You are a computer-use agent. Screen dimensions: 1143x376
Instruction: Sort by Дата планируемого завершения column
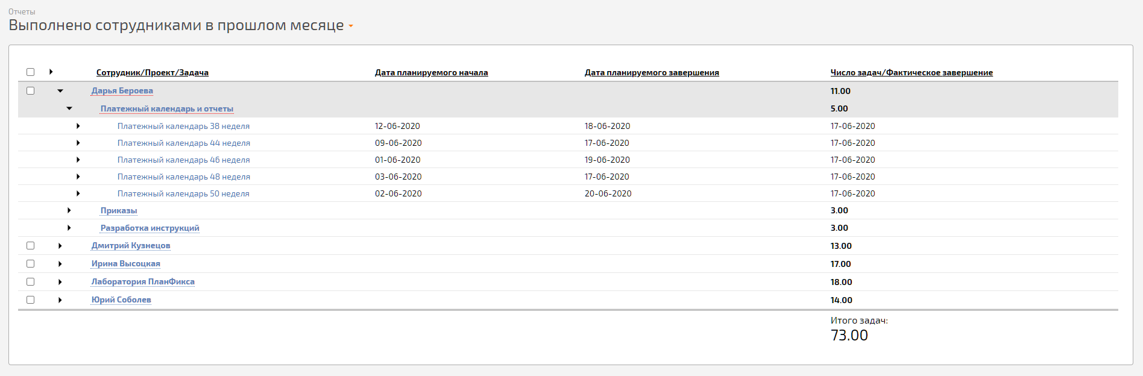tap(652, 73)
